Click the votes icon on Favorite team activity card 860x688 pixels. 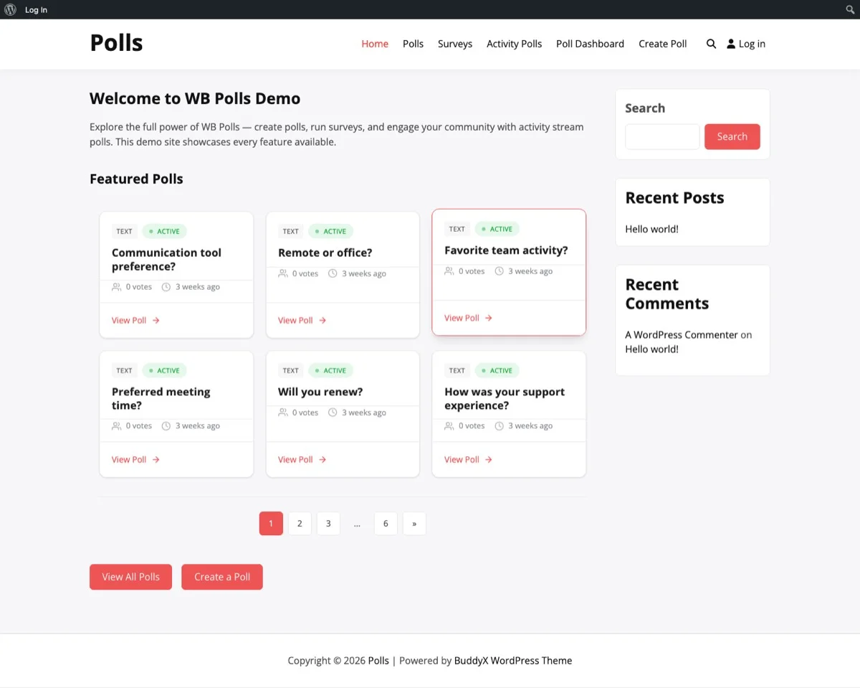click(x=448, y=271)
